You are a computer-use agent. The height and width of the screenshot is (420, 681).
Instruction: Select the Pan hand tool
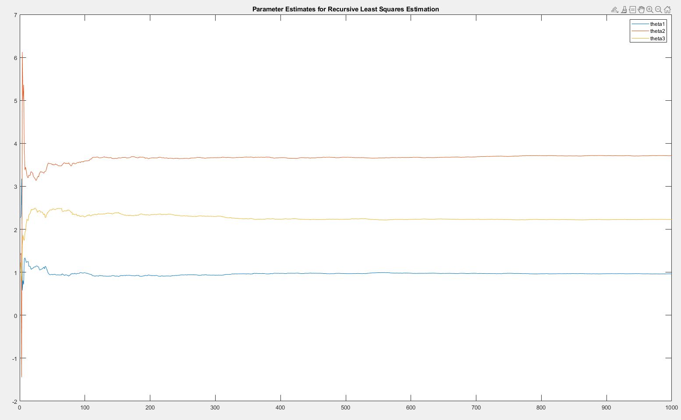tap(641, 10)
